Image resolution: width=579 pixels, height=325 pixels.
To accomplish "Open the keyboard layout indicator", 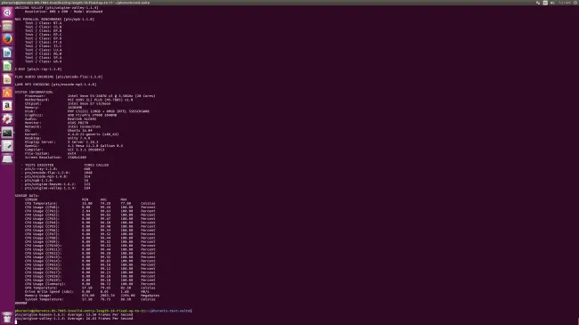I will [x=545, y=3].
